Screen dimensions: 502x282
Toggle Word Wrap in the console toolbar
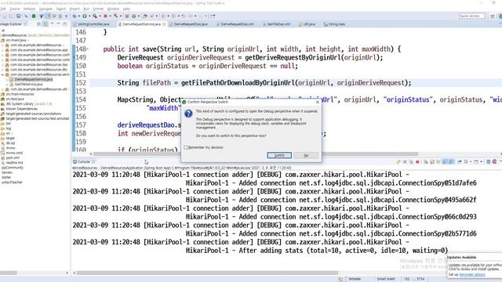pos(438,162)
